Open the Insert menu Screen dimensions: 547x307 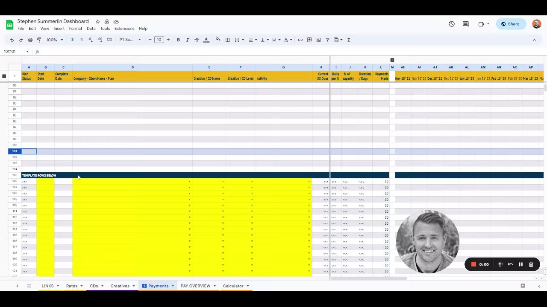(59, 29)
